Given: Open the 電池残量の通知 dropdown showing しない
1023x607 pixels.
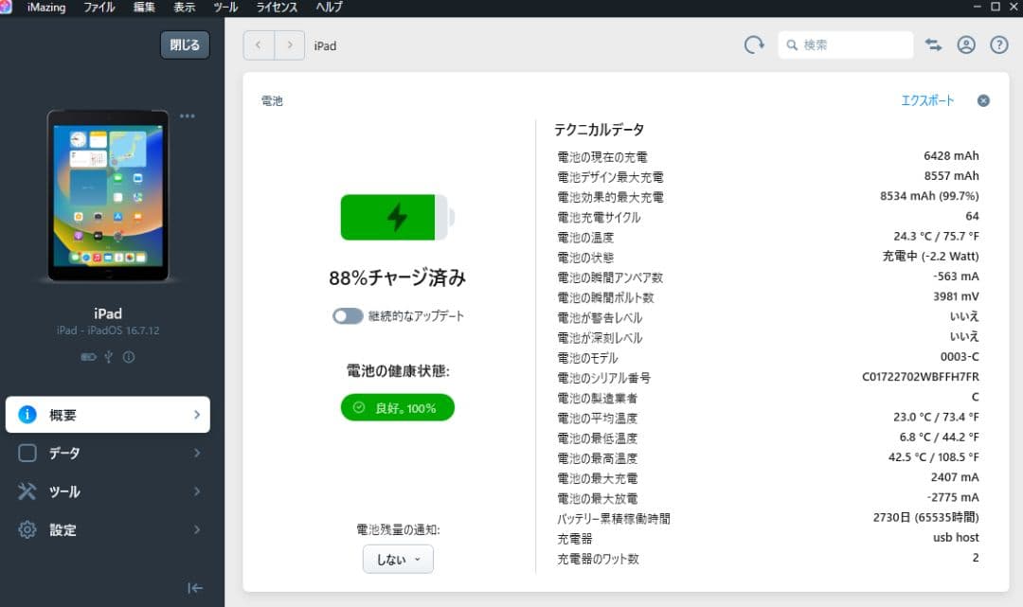Looking at the screenshot, I should pyautogui.click(x=398, y=559).
